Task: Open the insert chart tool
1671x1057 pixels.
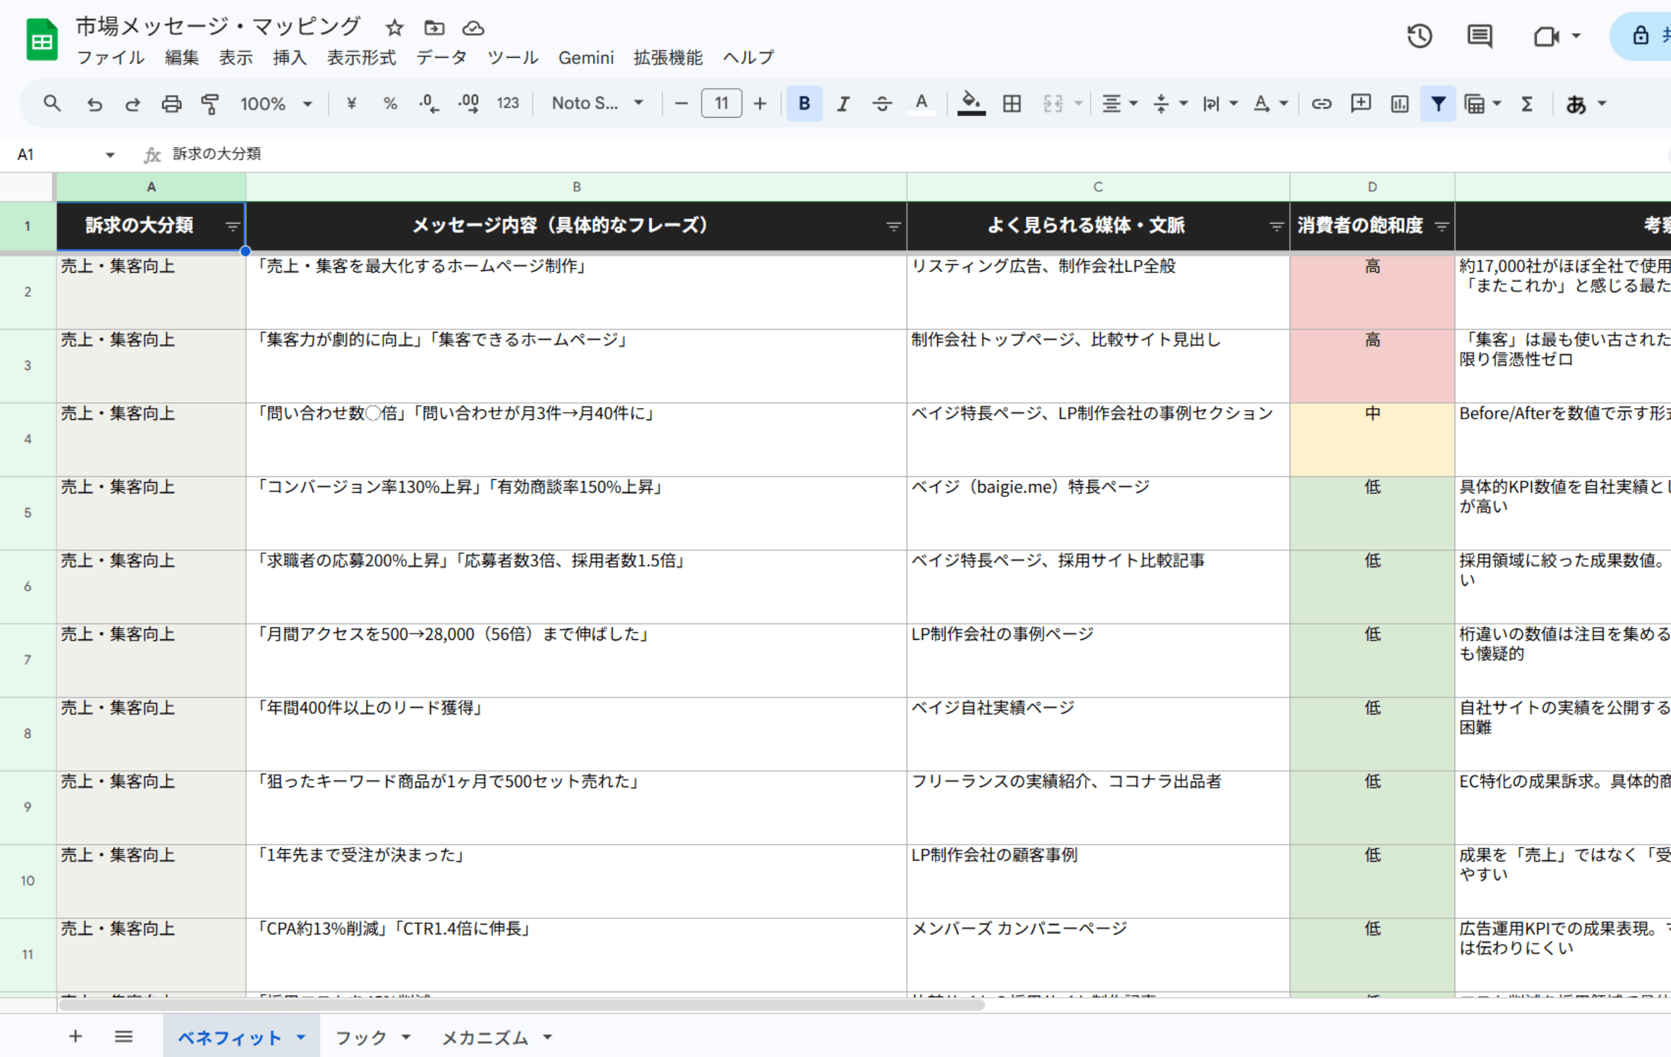Action: 1400,103
